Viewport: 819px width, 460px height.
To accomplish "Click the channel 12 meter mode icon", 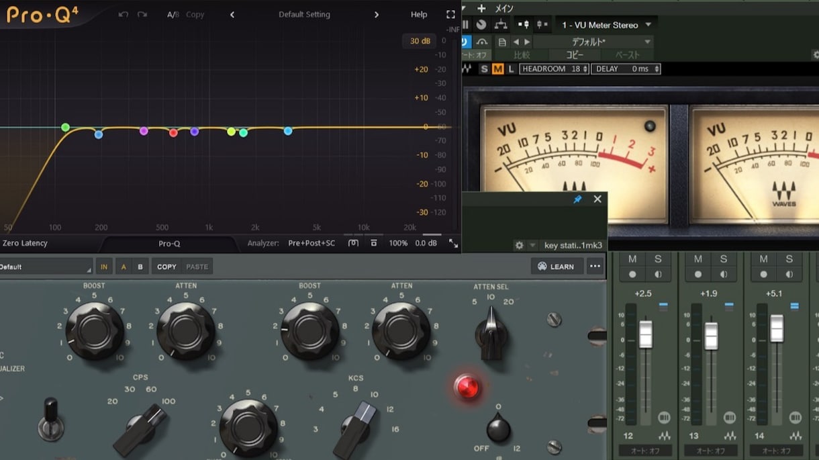I will [664, 418].
